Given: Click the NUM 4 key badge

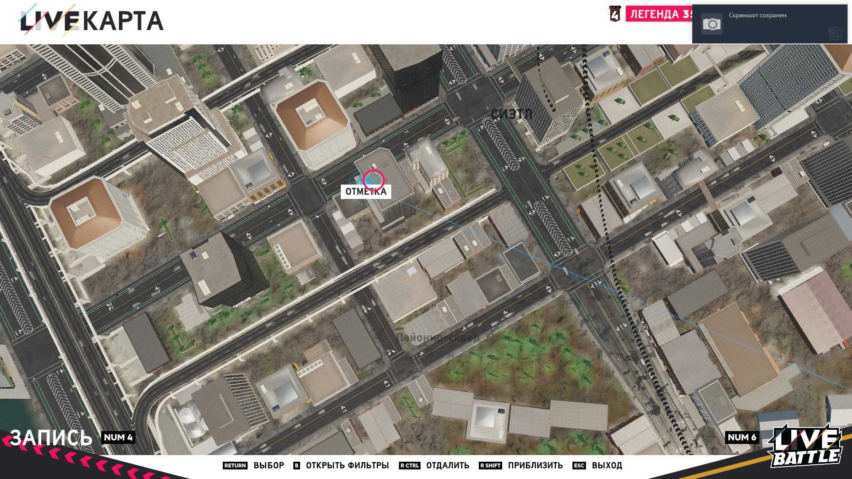Looking at the screenshot, I should pos(118,437).
